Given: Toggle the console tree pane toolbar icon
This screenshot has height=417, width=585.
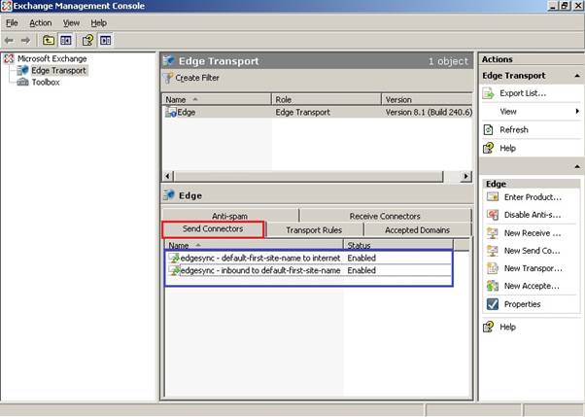Looking at the screenshot, I should (66, 40).
